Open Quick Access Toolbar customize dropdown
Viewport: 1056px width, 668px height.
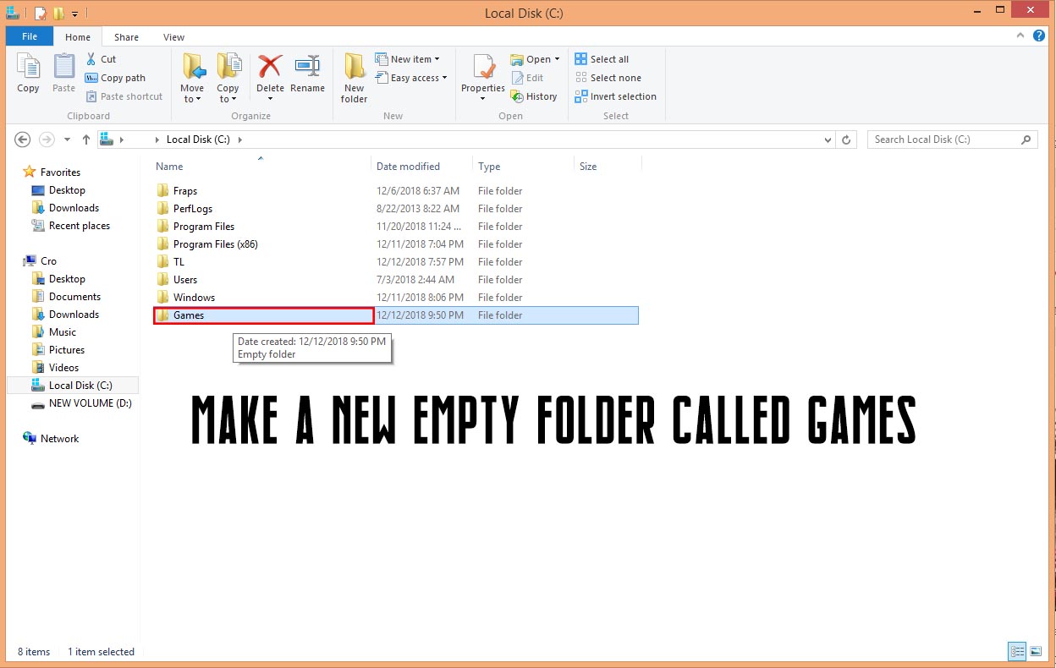click(x=74, y=14)
